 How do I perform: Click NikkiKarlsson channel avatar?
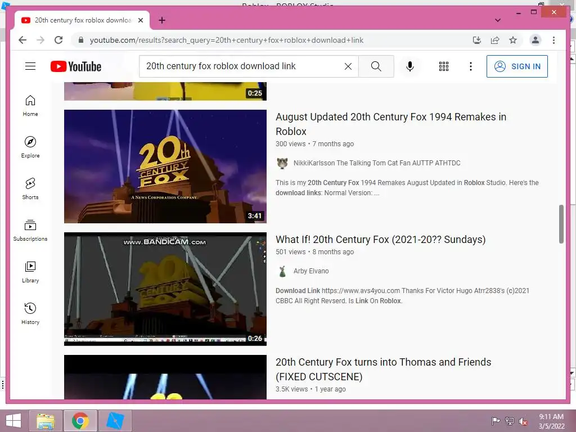click(282, 163)
